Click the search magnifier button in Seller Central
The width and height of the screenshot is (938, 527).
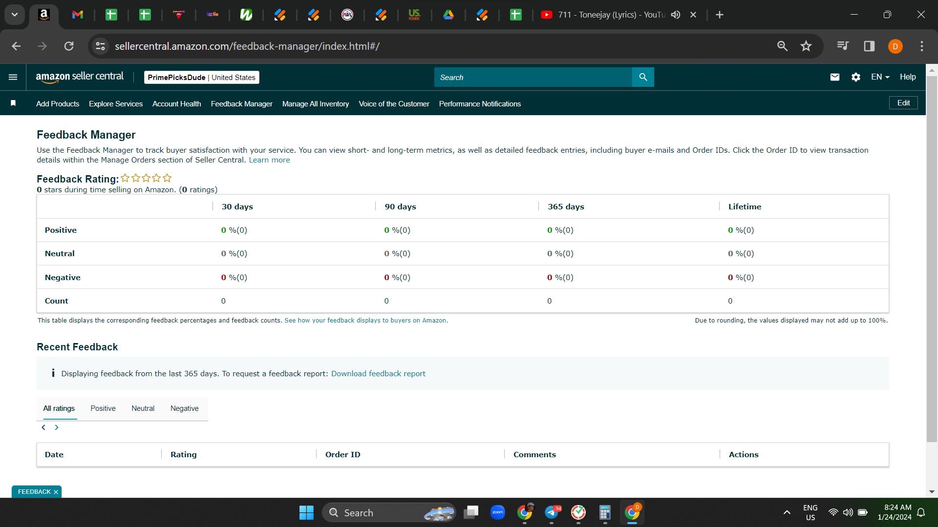point(643,77)
